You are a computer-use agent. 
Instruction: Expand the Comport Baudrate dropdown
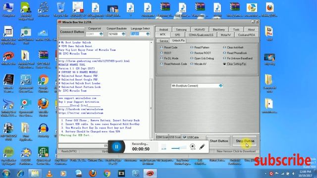123,34
